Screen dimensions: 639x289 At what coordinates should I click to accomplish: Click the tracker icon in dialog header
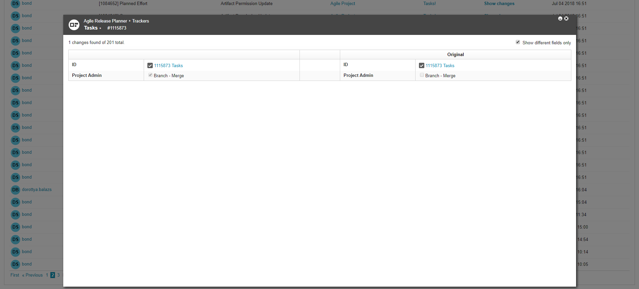coord(74,25)
